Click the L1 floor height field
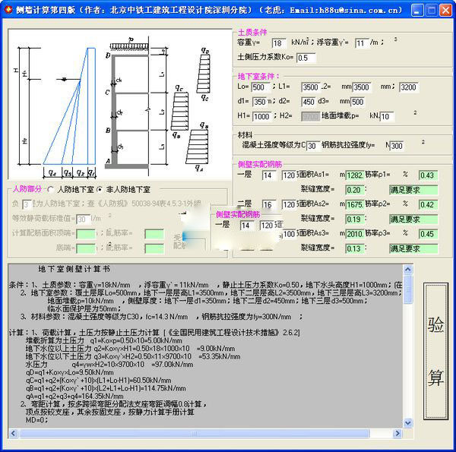456x452 pixels. click(x=310, y=87)
